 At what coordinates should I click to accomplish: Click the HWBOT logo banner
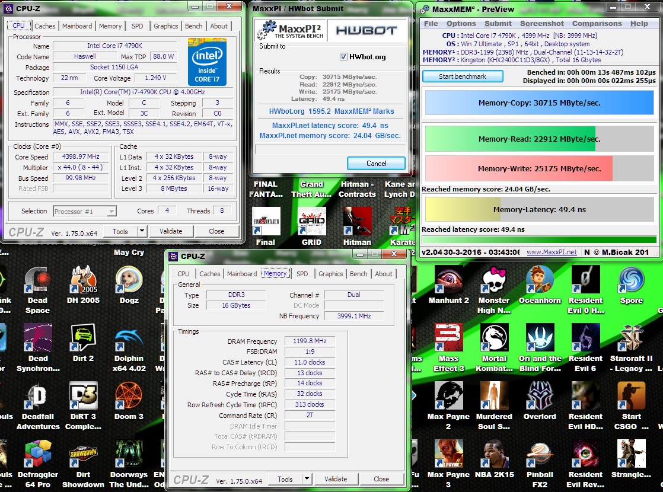pyautogui.click(x=366, y=31)
